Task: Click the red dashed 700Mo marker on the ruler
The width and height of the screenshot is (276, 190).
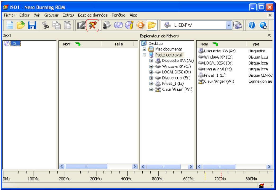Action: 221,175
